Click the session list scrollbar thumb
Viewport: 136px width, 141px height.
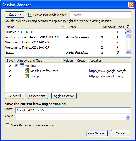(x=128, y=36)
